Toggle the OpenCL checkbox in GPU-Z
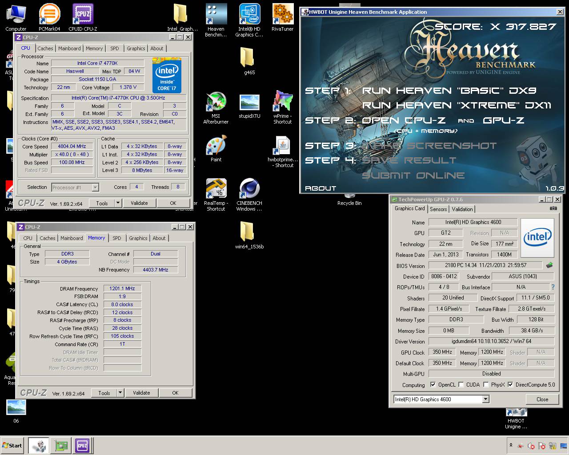This screenshot has width=569, height=455. click(433, 384)
